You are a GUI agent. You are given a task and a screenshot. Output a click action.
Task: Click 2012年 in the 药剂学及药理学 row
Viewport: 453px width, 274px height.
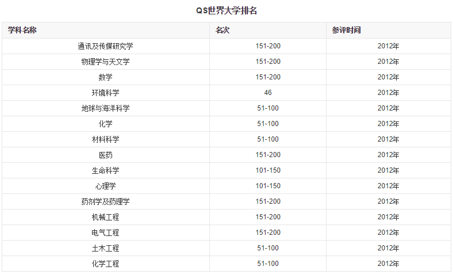(x=388, y=201)
